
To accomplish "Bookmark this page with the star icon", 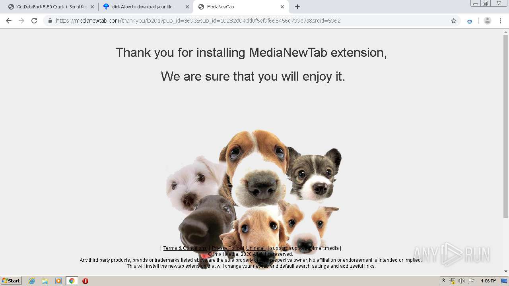I will pyautogui.click(x=454, y=21).
